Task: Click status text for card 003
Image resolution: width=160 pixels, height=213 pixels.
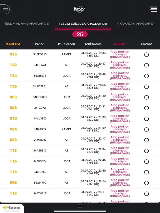Action: tap(120, 97)
